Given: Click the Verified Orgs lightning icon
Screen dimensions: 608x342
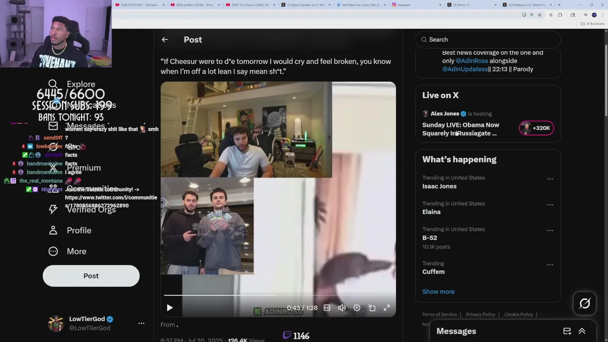Looking at the screenshot, I should tap(53, 209).
